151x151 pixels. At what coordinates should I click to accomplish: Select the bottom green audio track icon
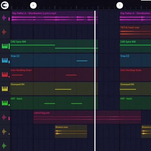tap(4, 146)
